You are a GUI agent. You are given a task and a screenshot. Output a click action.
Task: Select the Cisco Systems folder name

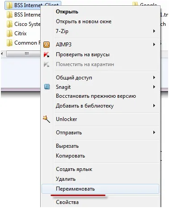click(x=27, y=24)
